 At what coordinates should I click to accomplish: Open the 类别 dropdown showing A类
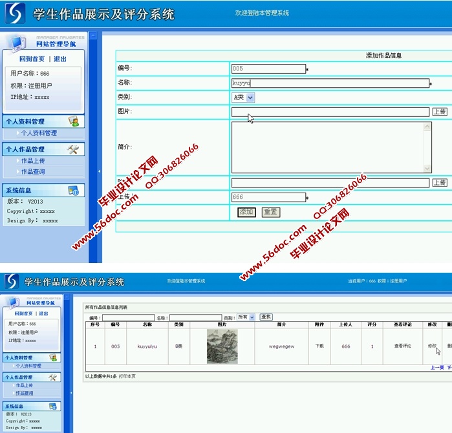[x=243, y=98]
